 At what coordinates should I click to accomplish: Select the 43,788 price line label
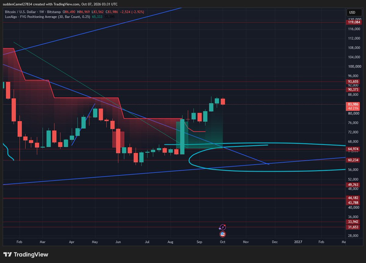click(x=353, y=203)
